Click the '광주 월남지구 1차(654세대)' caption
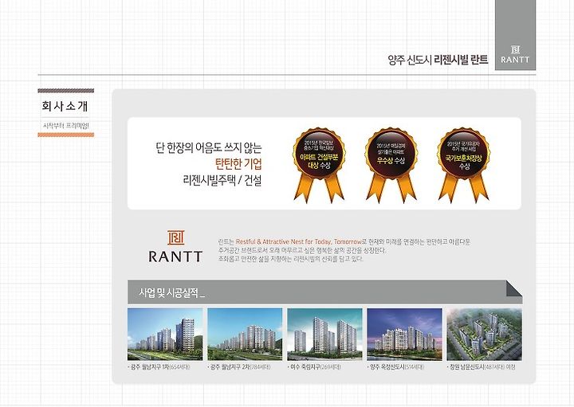Viewport: 574px width, 407px height. click(159, 366)
